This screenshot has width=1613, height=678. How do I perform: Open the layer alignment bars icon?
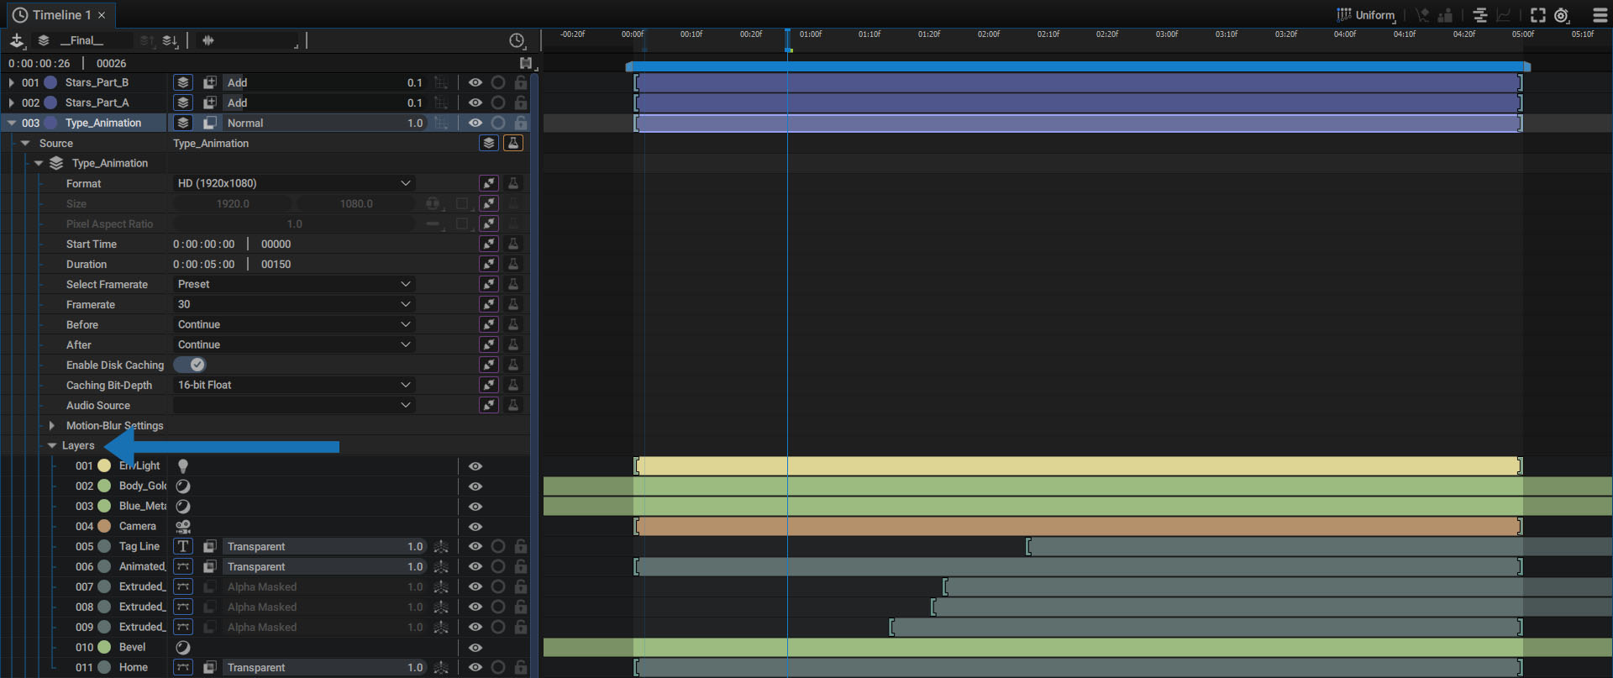1480,15
